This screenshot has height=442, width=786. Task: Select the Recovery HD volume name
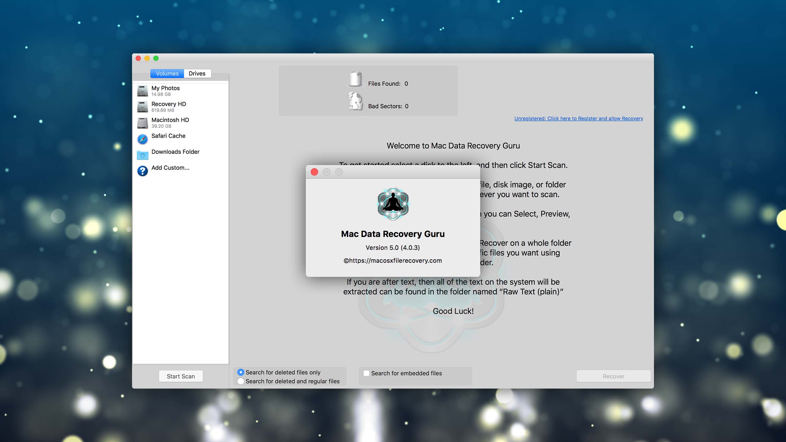click(169, 104)
